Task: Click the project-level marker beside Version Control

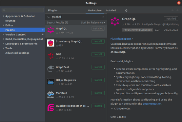Action: point(43,34)
